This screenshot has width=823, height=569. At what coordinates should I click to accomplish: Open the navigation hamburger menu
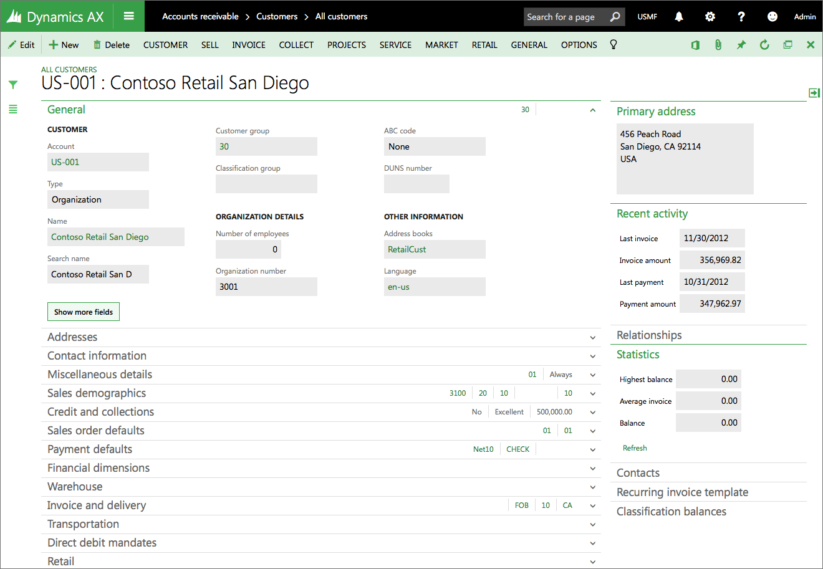pos(129,16)
